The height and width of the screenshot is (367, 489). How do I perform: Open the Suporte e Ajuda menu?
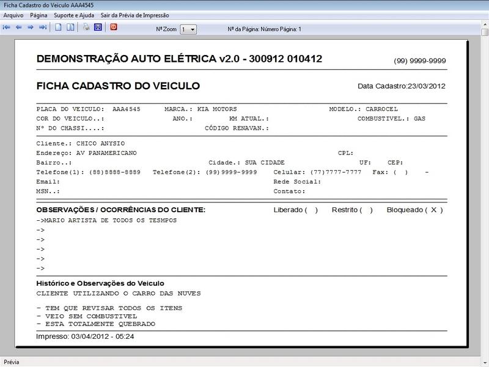point(74,15)
